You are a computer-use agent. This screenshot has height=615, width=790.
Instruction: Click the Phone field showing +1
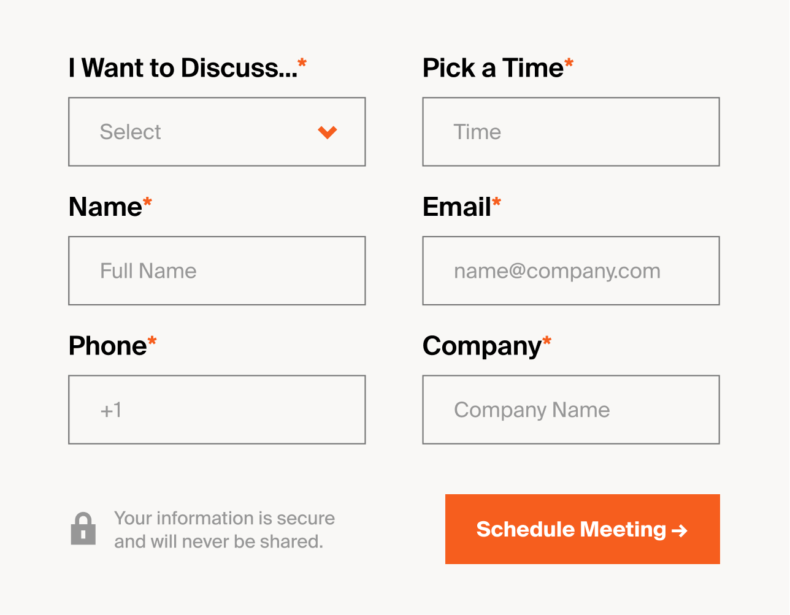point(217,410)
